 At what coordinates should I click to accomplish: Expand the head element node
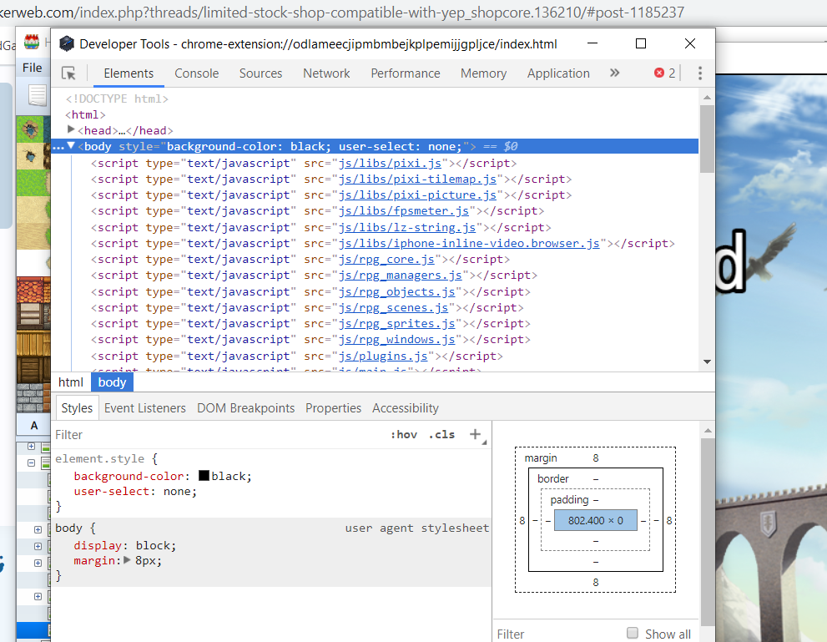tap(71, 129)
